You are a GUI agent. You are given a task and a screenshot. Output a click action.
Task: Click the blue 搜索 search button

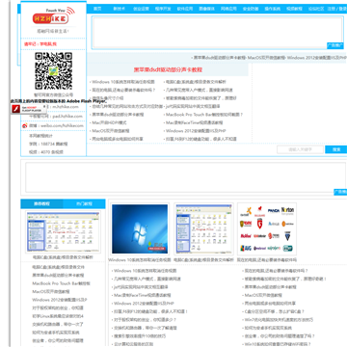(336, 149)
